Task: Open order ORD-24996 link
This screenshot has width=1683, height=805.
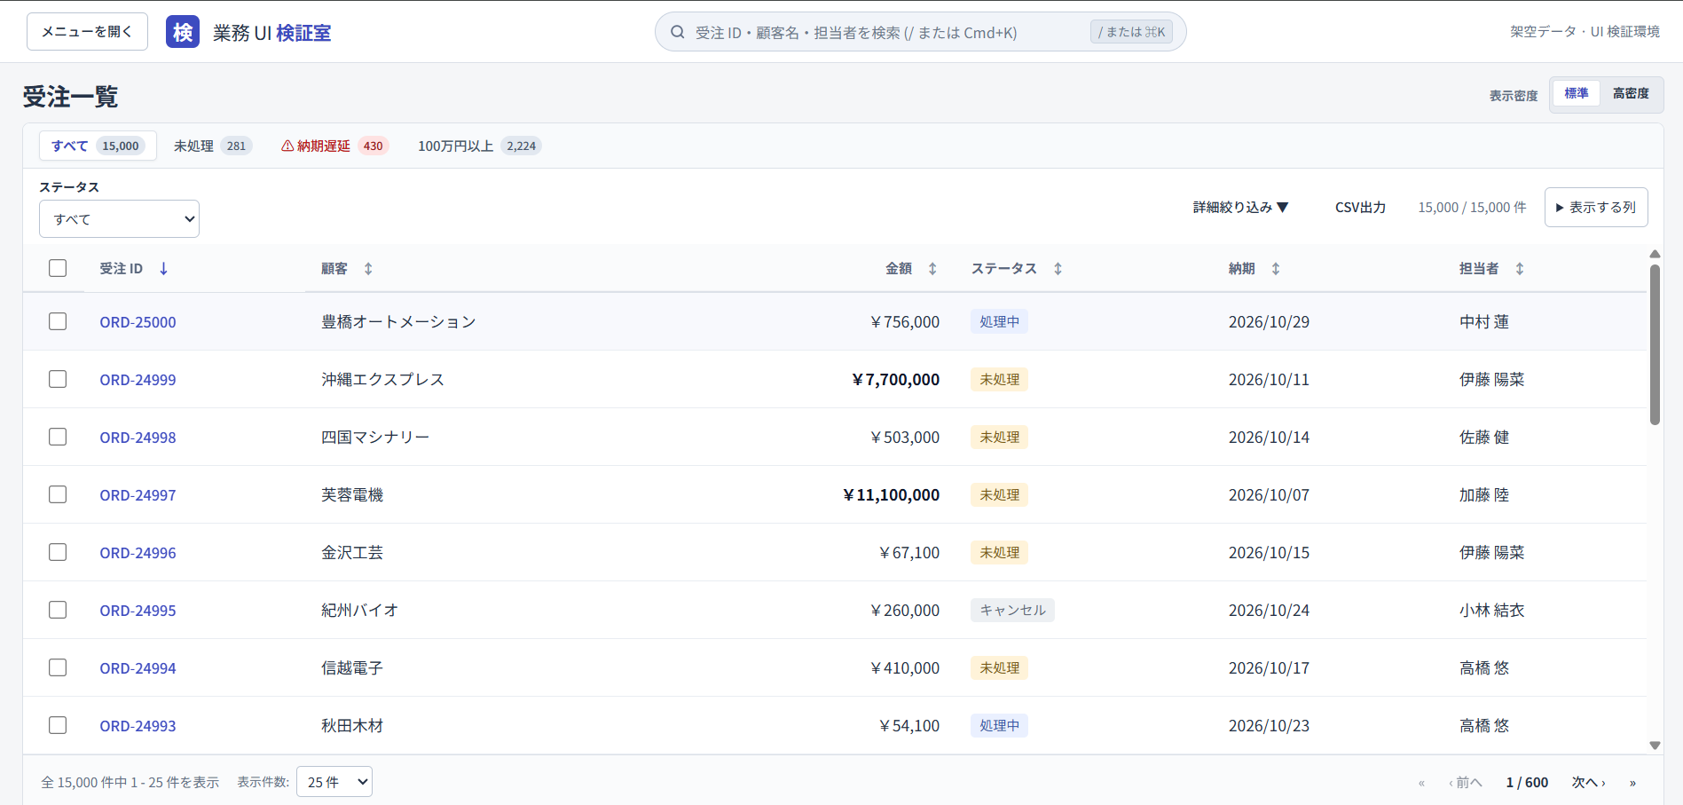Action: 138,553
